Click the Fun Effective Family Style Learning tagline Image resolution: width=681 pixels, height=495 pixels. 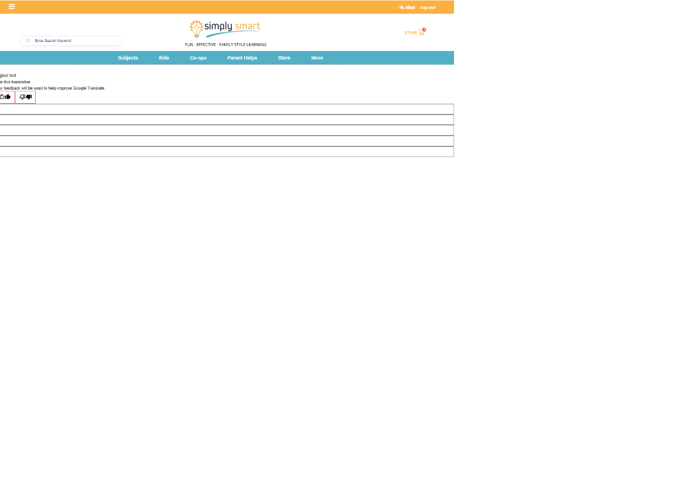click(x=225, y=45)
